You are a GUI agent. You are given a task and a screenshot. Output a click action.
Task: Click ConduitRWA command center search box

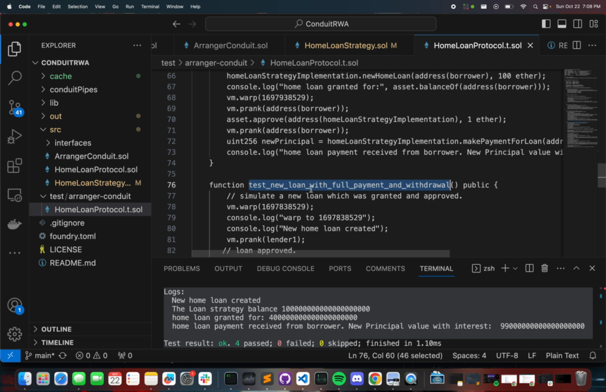[x=321, y=24]
